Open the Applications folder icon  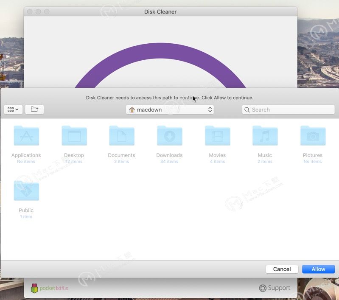[x=26, y=135]
